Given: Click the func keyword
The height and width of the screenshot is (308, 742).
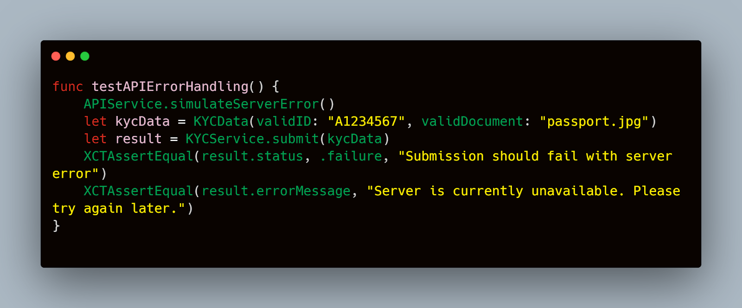Looking at the screenshot, I should pos(68,86).
